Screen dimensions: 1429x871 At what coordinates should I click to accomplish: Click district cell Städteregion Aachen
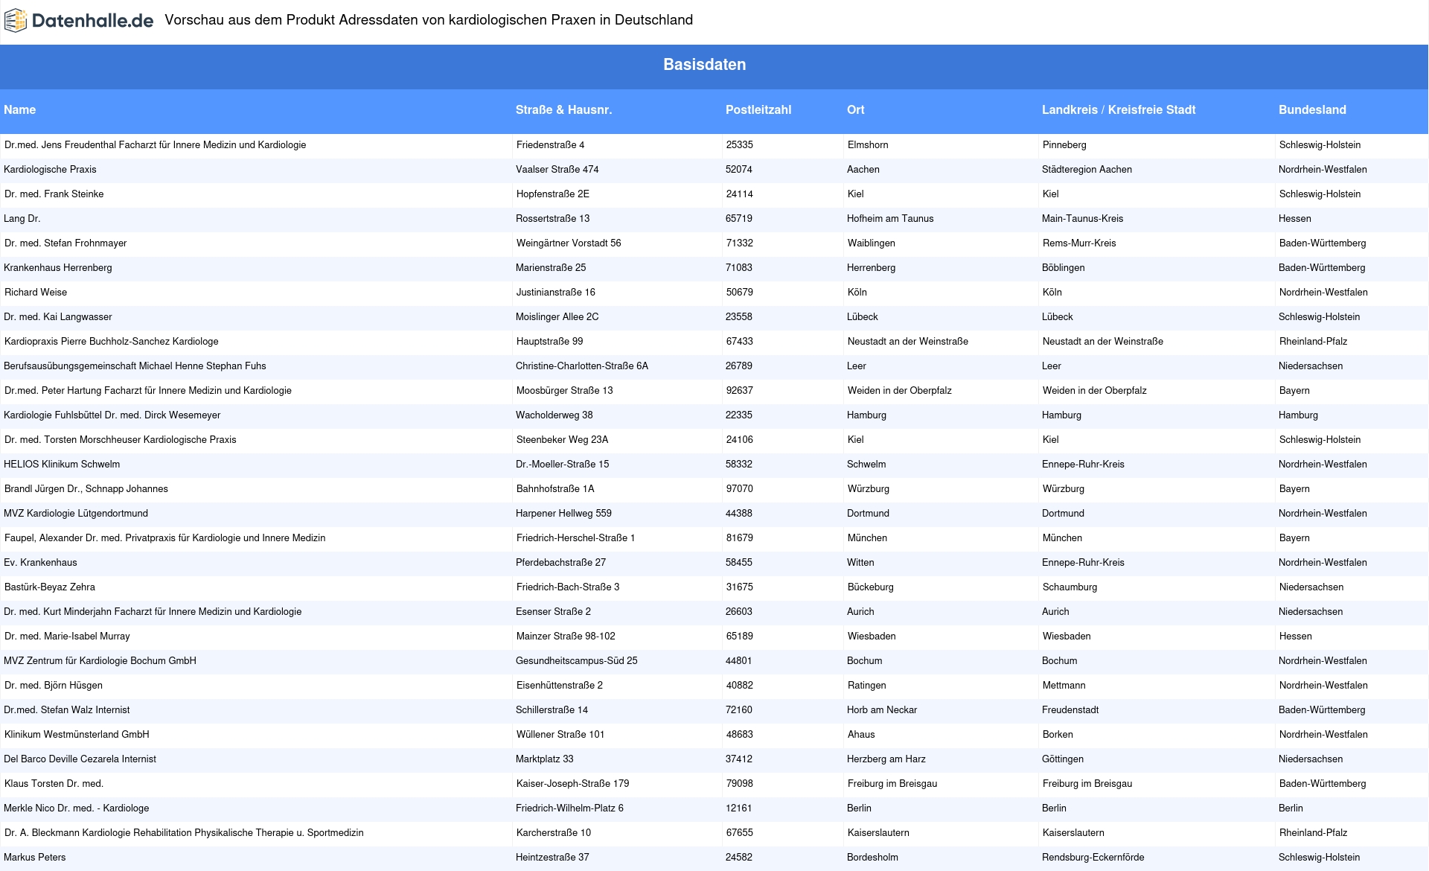[x=1087, y=170]
